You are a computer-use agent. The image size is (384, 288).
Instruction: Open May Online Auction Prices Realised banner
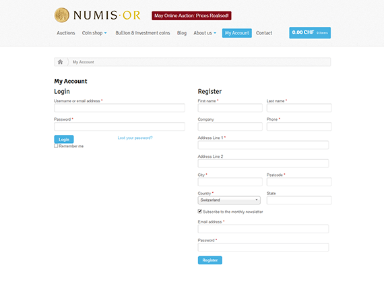point(191,16)
